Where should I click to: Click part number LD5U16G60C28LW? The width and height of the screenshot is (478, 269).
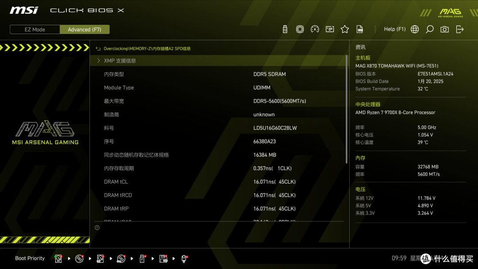pyautogui.click(x=275, y=128)
